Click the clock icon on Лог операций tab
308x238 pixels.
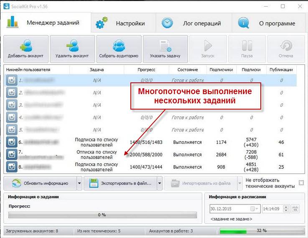pos(167,23)
